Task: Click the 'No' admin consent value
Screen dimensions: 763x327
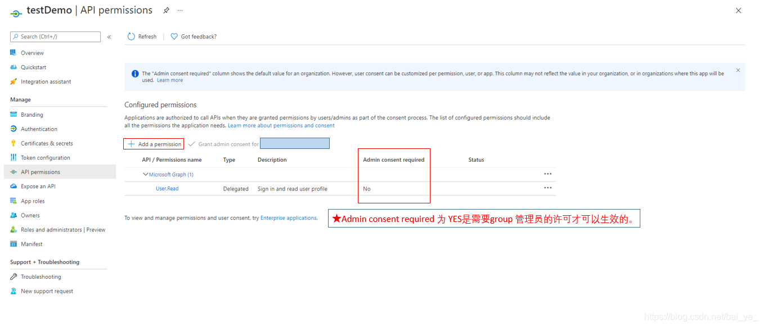Action: (367, 189)
